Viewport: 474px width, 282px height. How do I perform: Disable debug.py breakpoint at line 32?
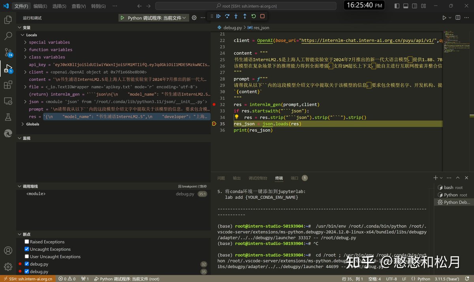click(x=27, y=264)
